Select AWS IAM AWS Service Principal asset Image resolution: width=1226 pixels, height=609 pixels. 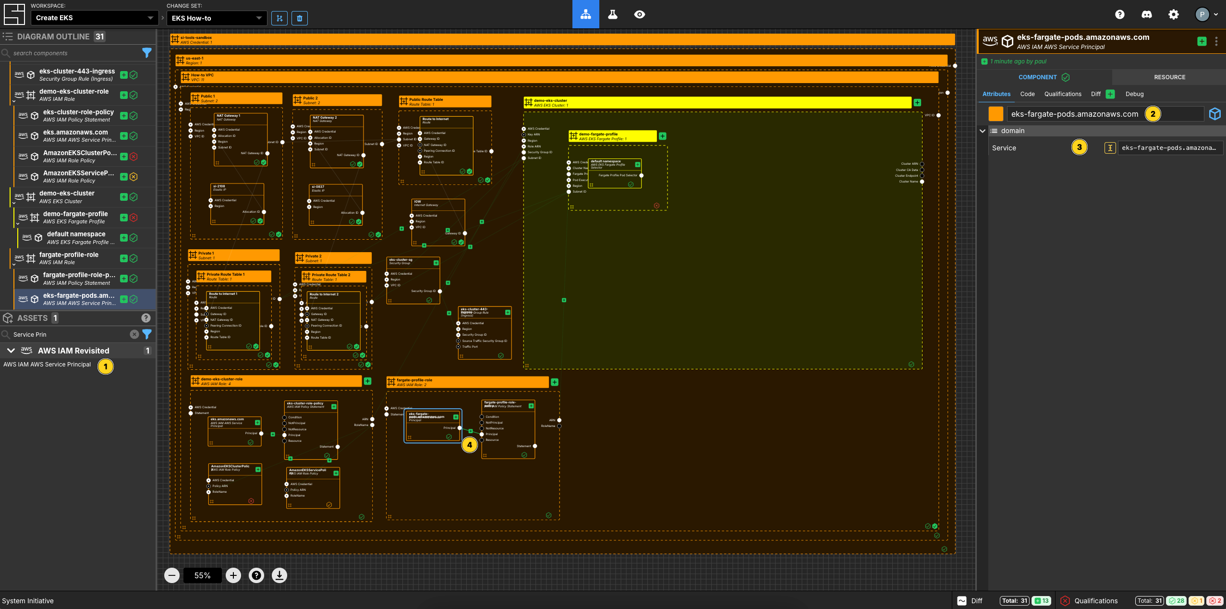47,365
